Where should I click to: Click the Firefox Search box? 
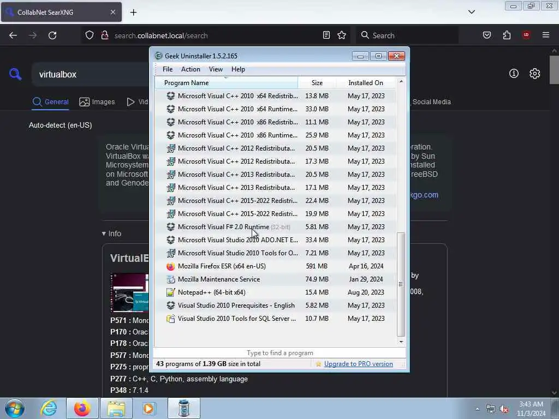(x=407, y=35)
